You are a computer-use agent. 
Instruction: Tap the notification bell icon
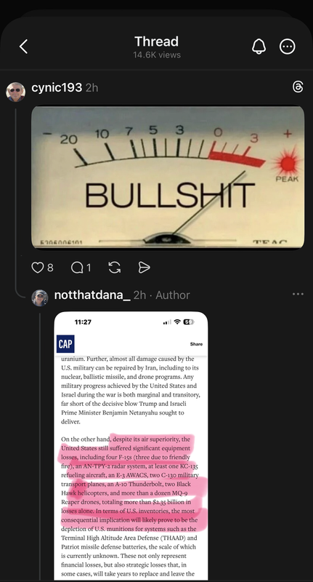[x=259, y=47]
